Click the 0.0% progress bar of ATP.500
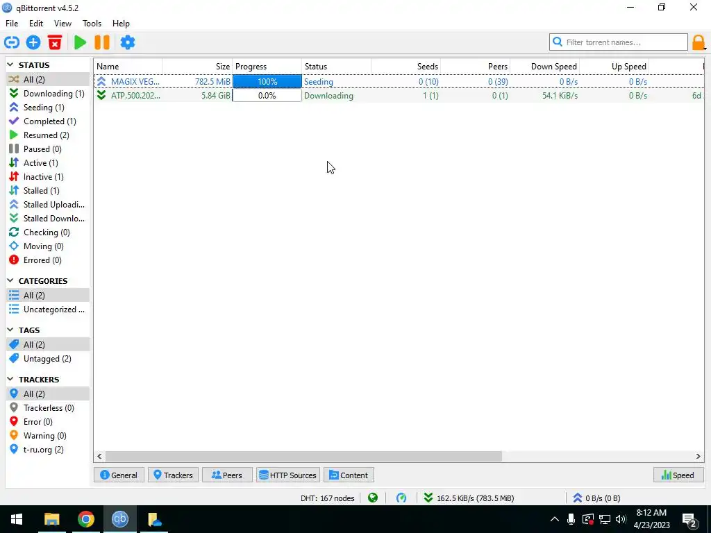711x533 pixels. point(267,96)
